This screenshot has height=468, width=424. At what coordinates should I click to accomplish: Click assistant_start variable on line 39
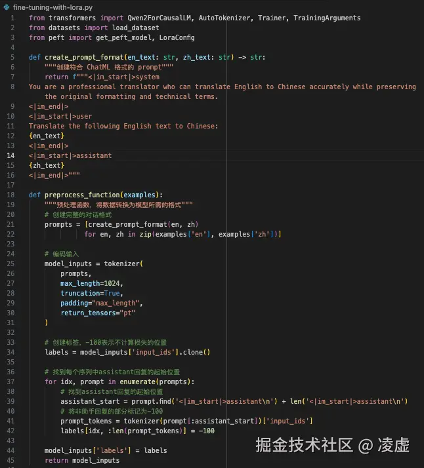point(90,401)
